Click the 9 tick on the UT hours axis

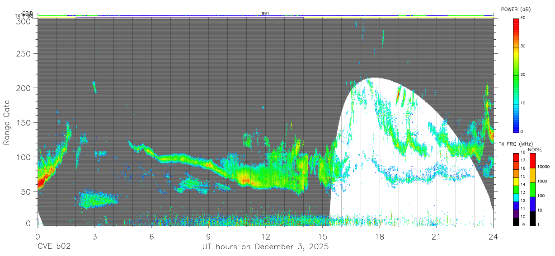208,237
